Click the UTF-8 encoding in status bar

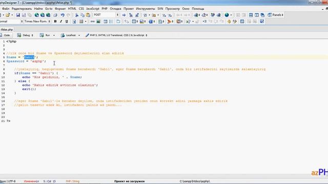(12, 181)
